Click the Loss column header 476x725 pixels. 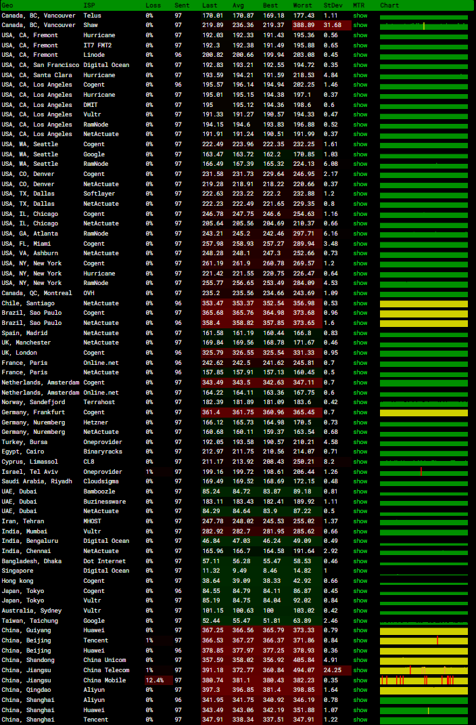pyautogui.click(x=153, y=5)
